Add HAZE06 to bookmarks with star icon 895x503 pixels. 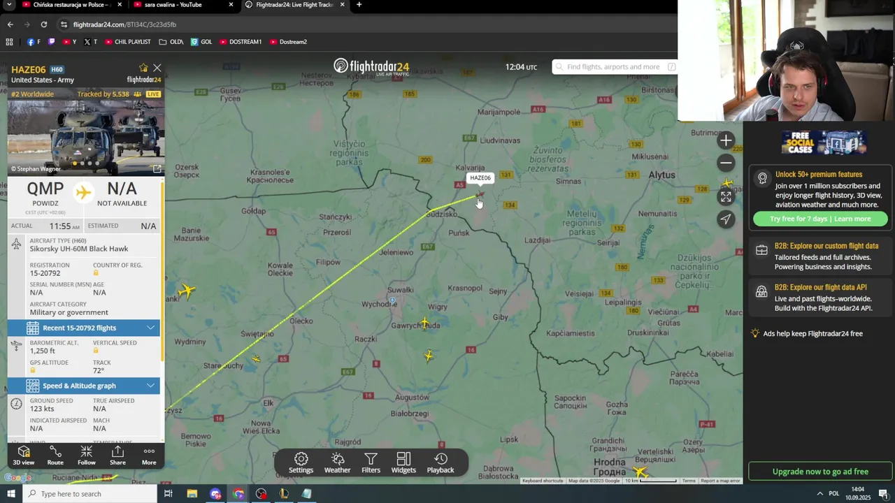[143, 68]
